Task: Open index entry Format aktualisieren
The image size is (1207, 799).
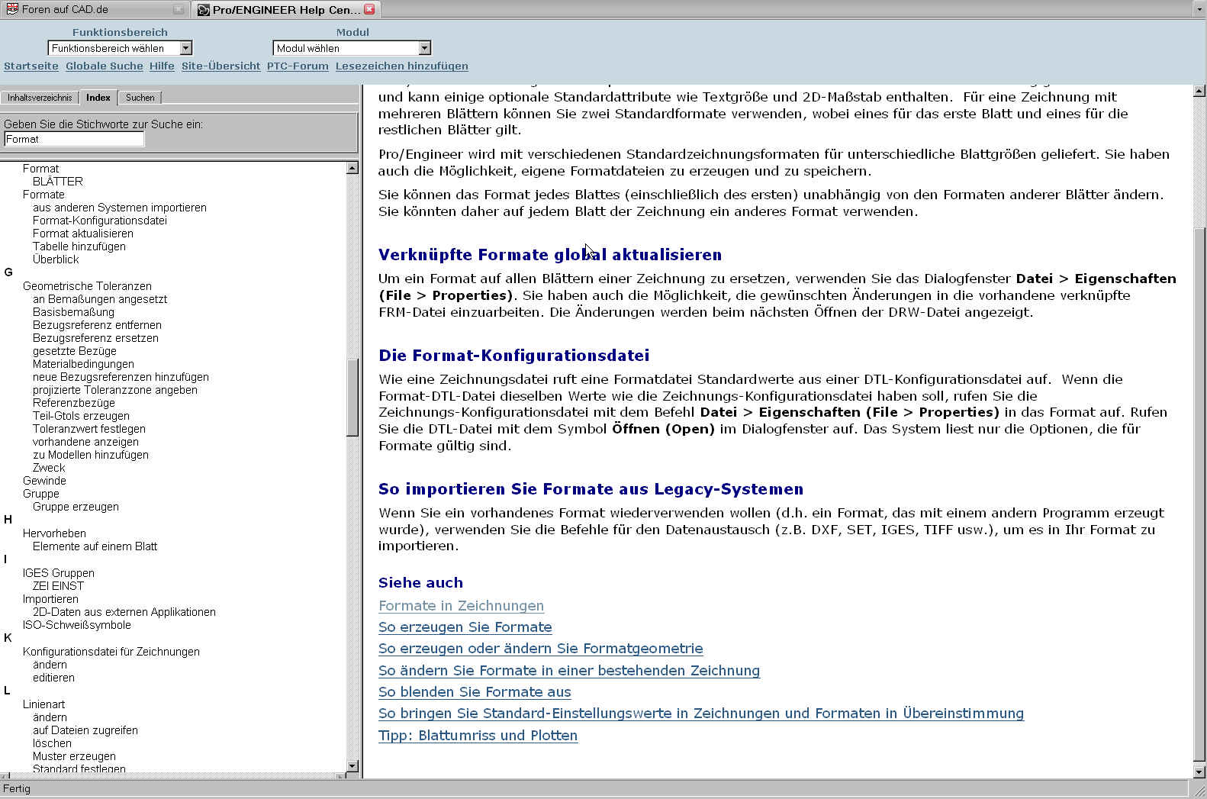Action: click(83, 234)
